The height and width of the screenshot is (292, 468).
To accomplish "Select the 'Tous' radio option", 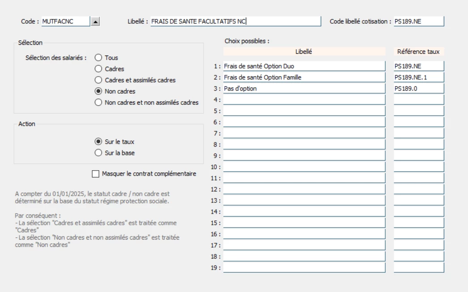I will pyautogui.click(x=98, y=58).
